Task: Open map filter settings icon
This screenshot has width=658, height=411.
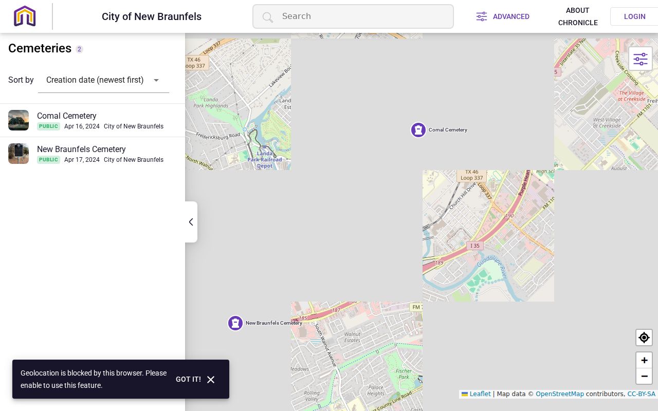Action: [641, 59]
